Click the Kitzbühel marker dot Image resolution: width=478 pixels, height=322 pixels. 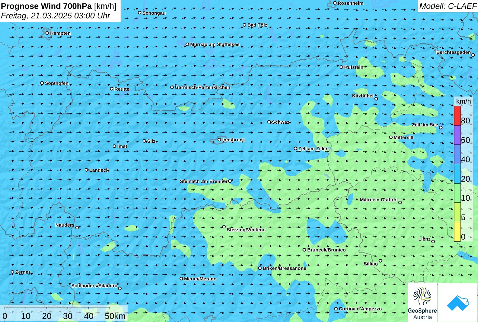376,99
